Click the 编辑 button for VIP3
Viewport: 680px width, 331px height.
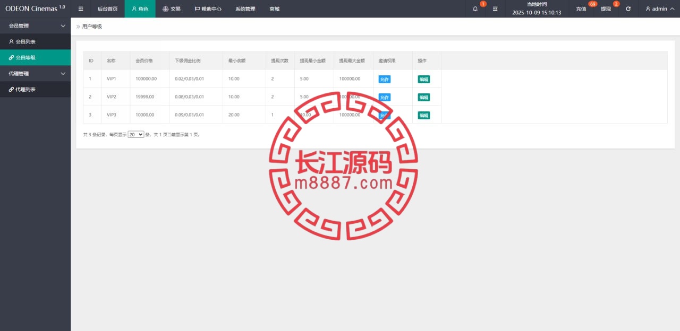[x=424, y=115]
